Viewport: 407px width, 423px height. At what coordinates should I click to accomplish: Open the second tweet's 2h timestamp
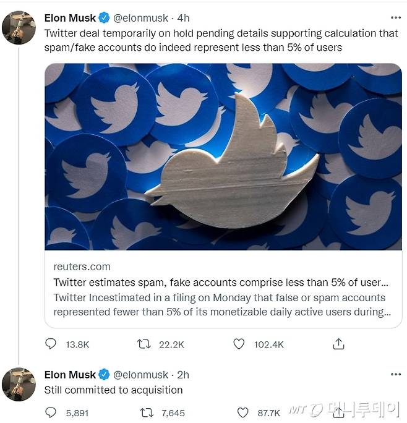183,375
